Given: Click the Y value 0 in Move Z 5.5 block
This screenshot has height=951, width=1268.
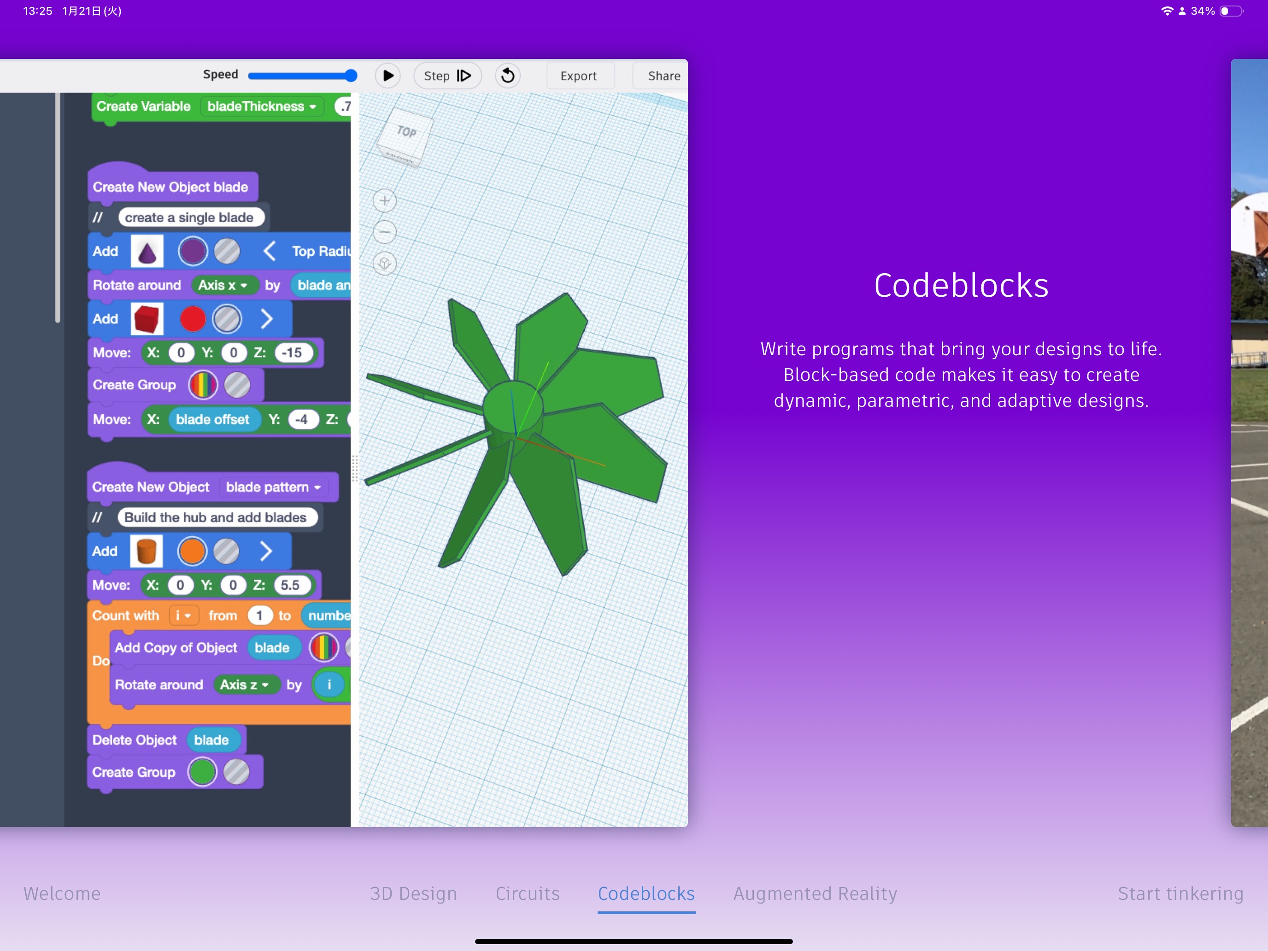Looking at the screenshot, I should 233,585.
